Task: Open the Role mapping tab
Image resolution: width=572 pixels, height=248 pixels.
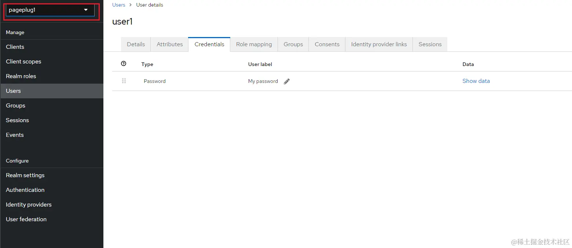Action: (254, 44)
